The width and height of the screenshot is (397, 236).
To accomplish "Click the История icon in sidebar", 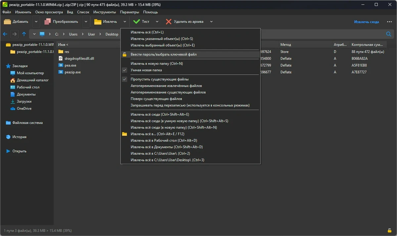I will click(8, 137).
